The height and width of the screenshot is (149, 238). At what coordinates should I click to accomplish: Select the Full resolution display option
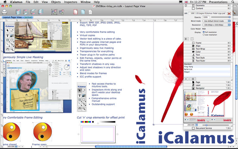pos(204,32)
